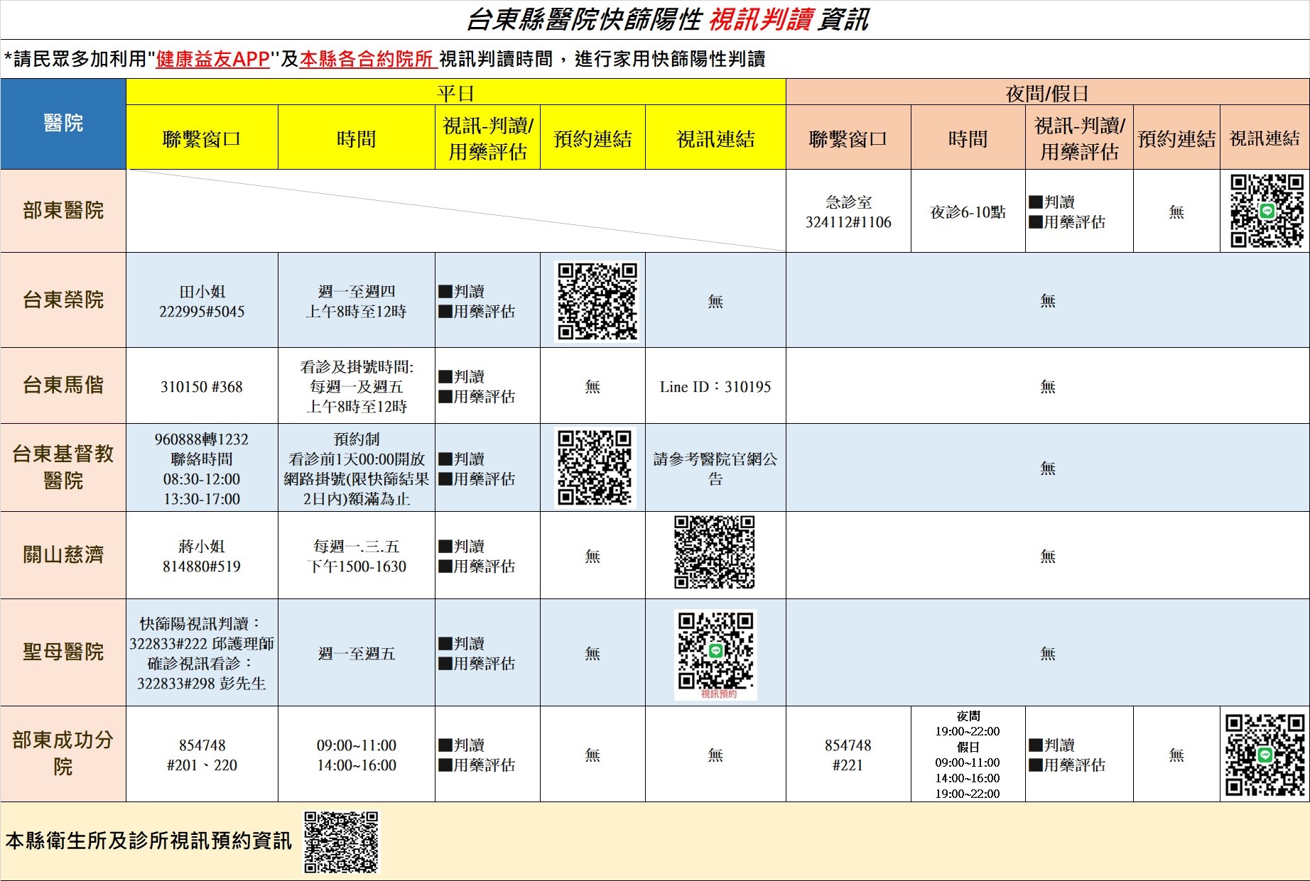Click the 聖母醫院 週一至週五 time cell
The height and width of the screenshot is (881, 1310).
357,653
